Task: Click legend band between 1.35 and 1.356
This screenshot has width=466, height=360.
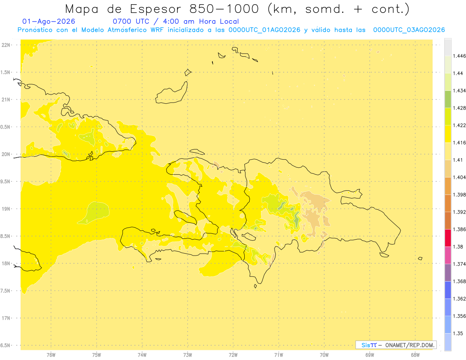Action: pyautogui.click(x=448, y=325)
